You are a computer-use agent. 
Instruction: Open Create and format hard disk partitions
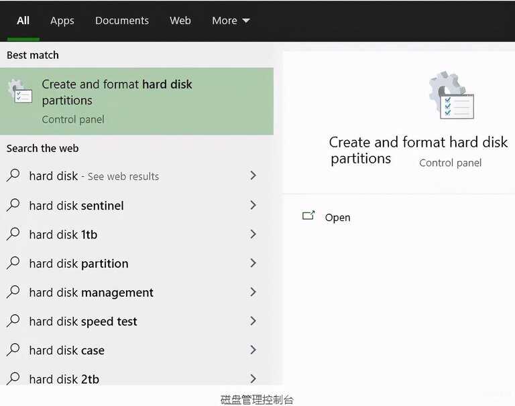(x=137, y=101)
